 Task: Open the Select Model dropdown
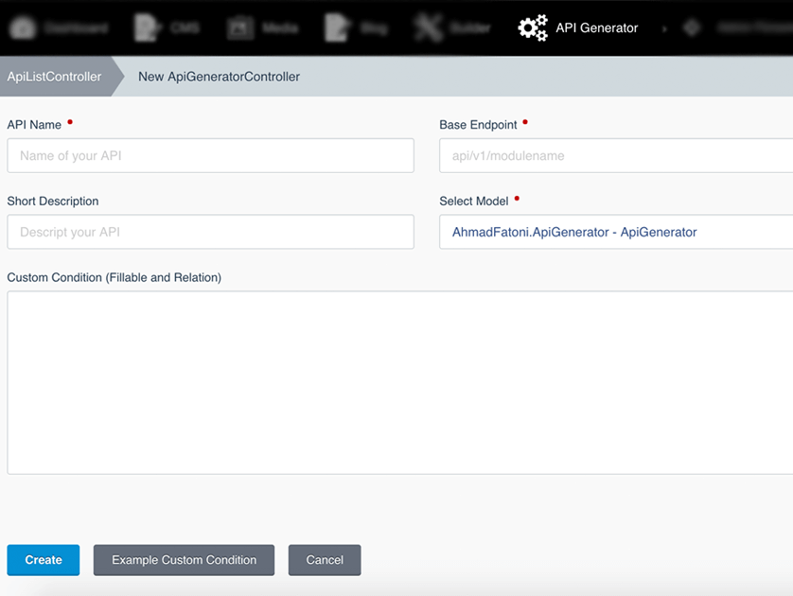pos(616,232)
